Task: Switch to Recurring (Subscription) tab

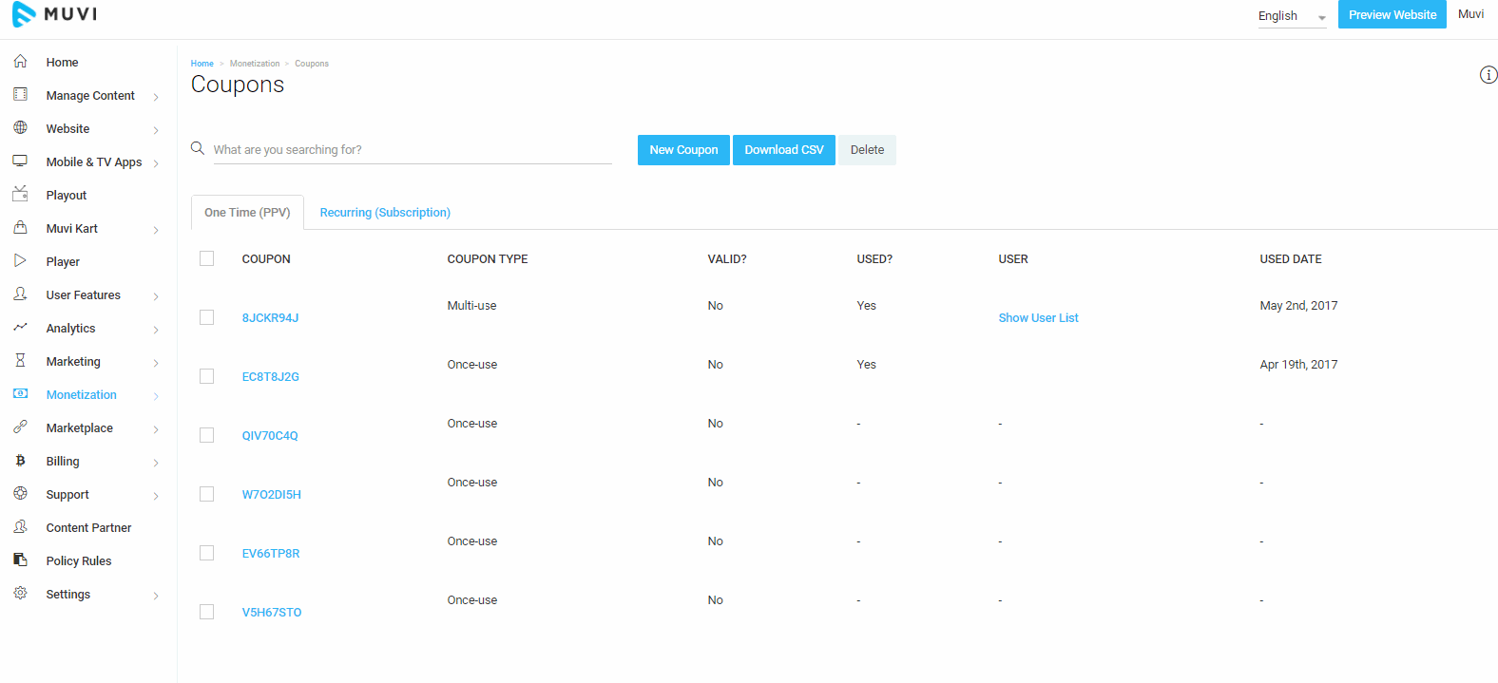Action: pyautogui.click(x=385, y=213)
